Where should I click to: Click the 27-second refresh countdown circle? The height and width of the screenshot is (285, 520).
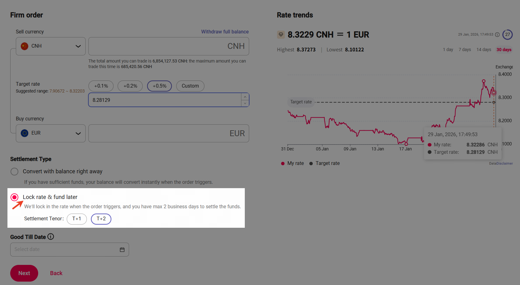point(508,35)
